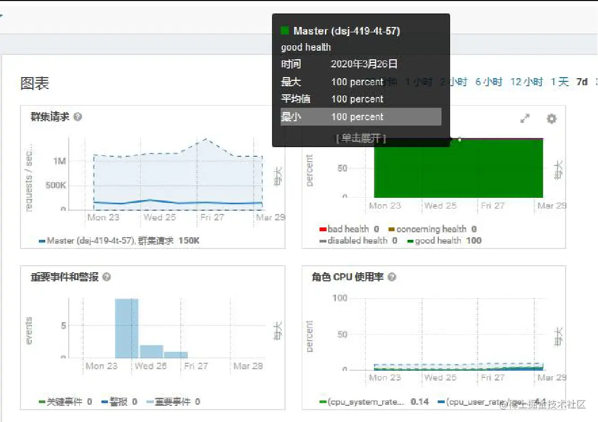Click the tallest bar in events chart

127,328
